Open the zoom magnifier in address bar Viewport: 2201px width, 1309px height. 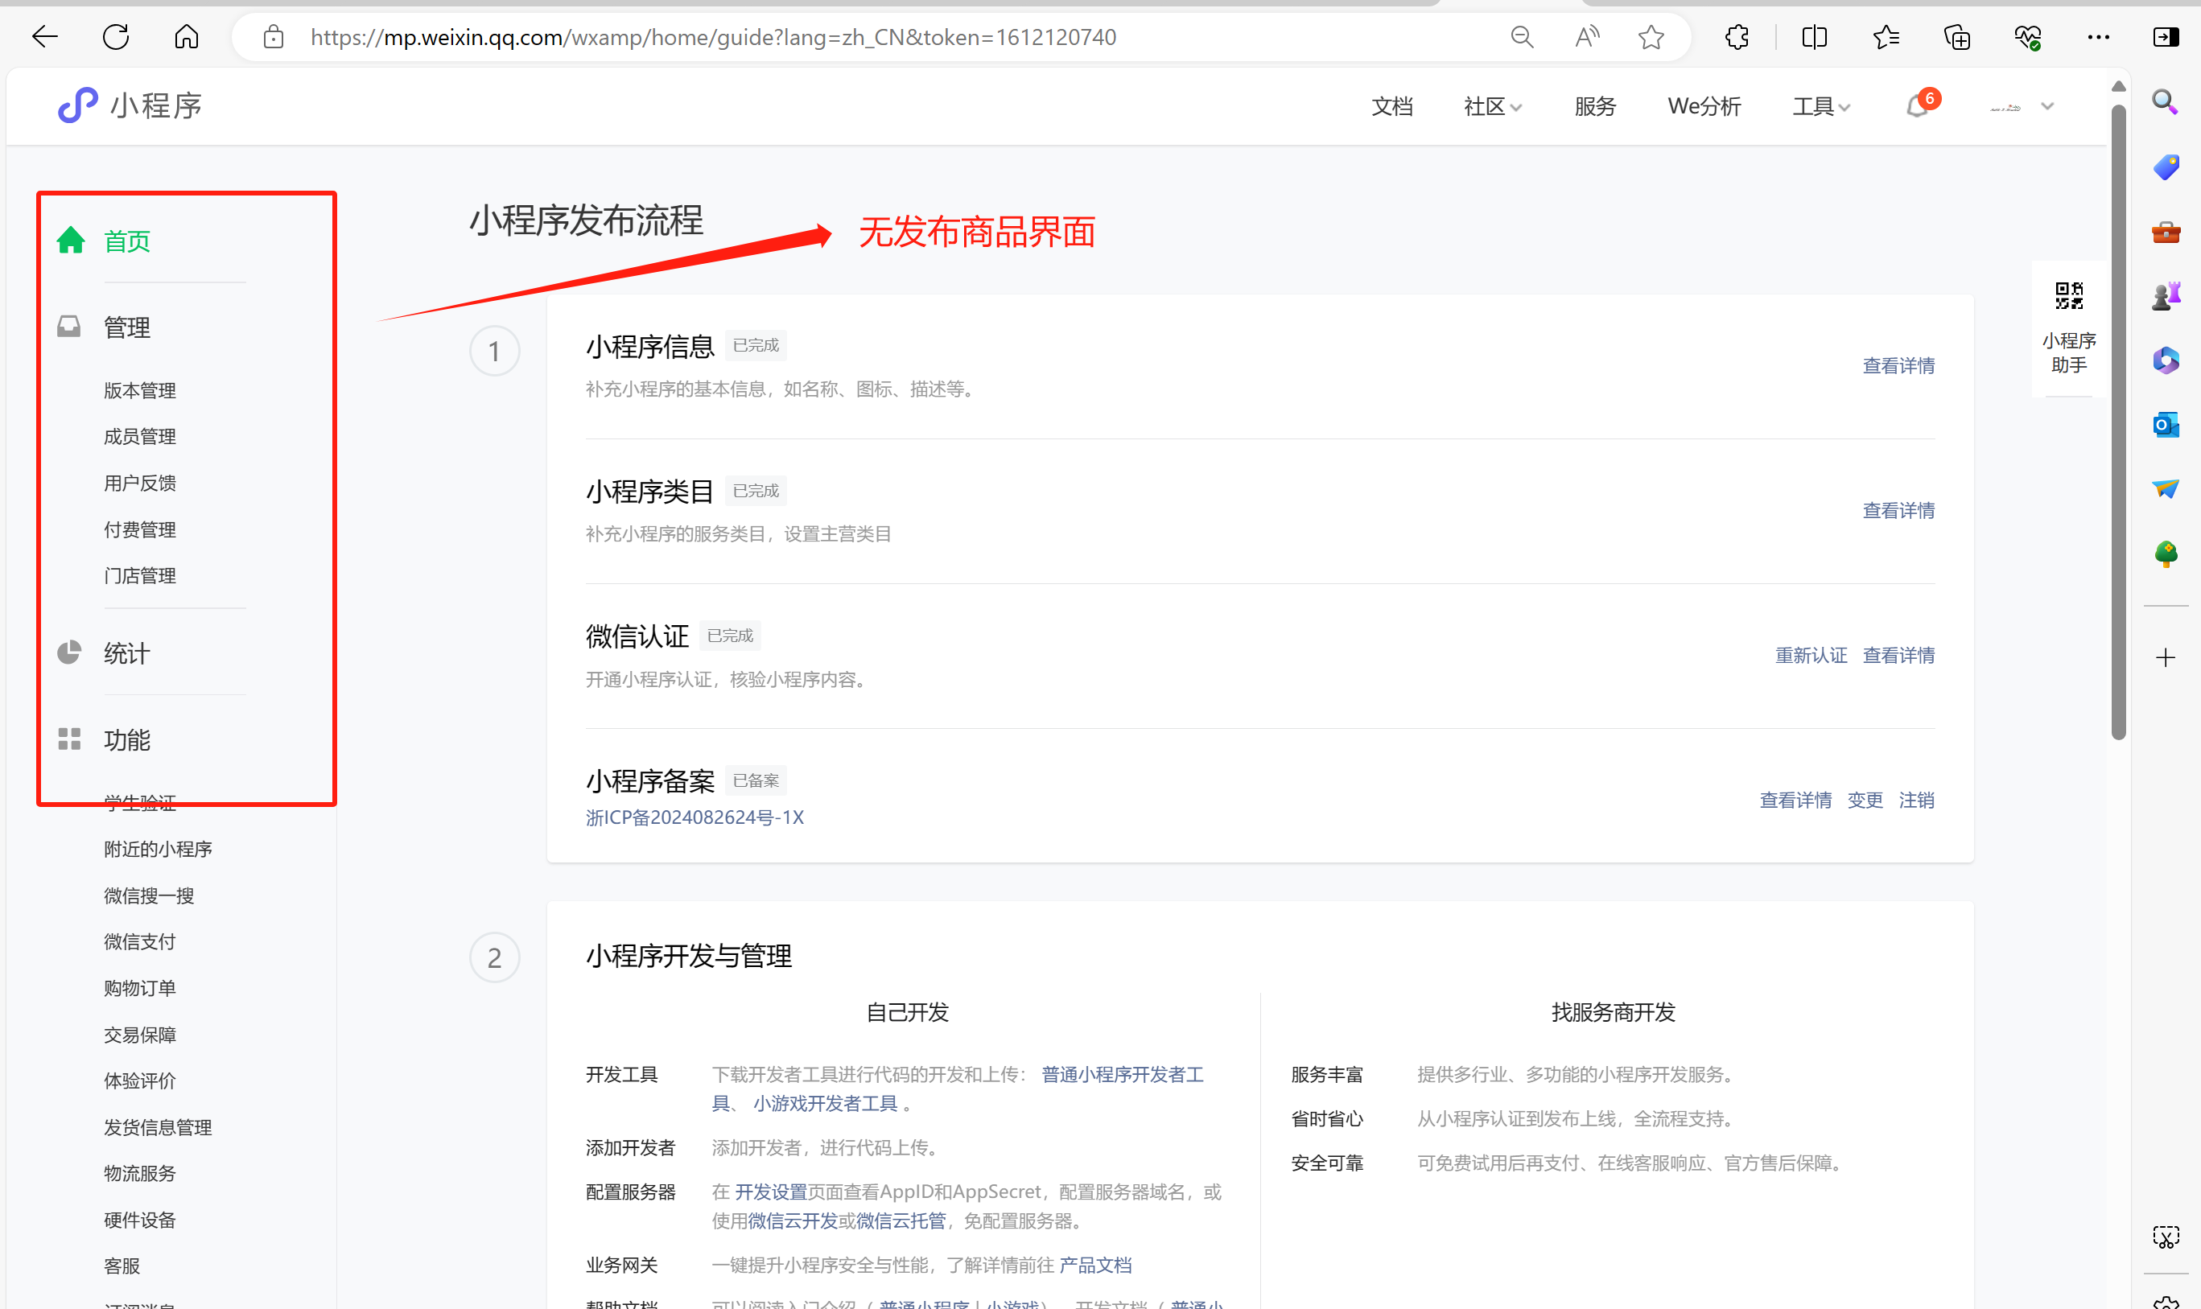click(x=1522, y=37)
